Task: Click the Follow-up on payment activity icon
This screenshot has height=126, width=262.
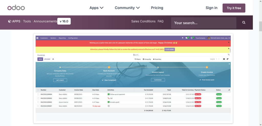Action: pos(108,94)
